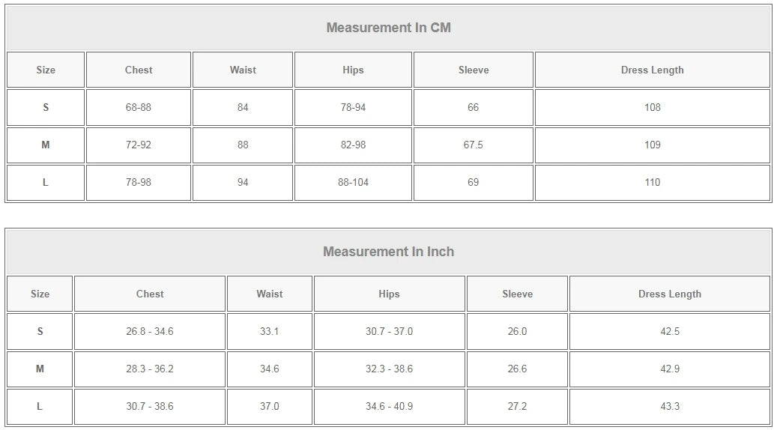Viewport: 774px width, 430px height.
Task: Click the Measurement In Inch table title
Action: click(388, 252)
